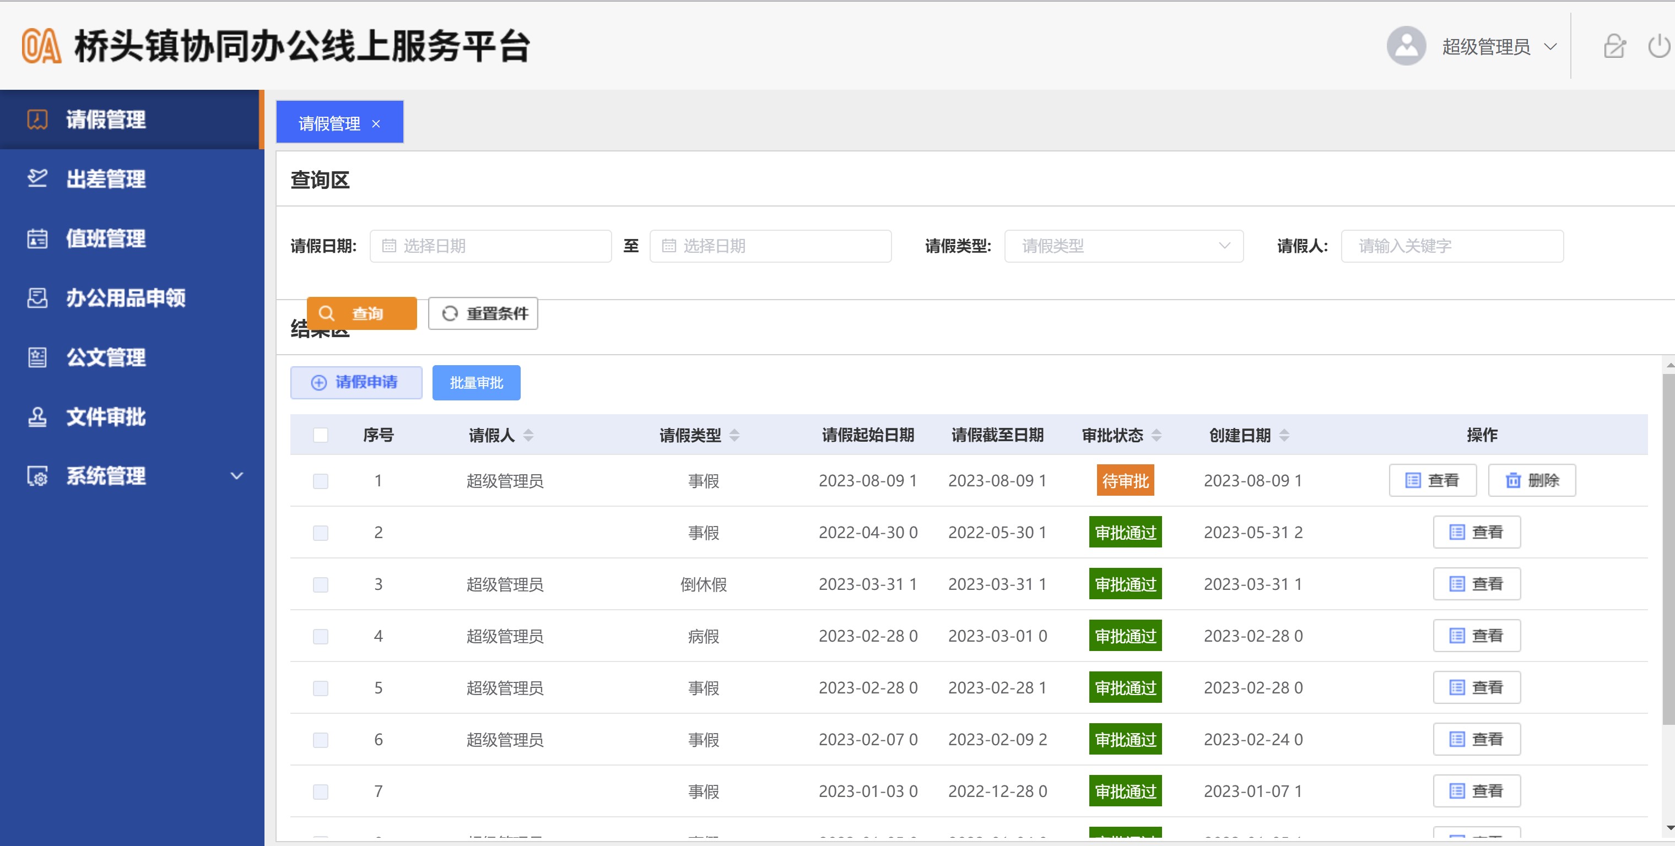Click calendar icon in start date field

pyautogui.click(x=389, y=246)
